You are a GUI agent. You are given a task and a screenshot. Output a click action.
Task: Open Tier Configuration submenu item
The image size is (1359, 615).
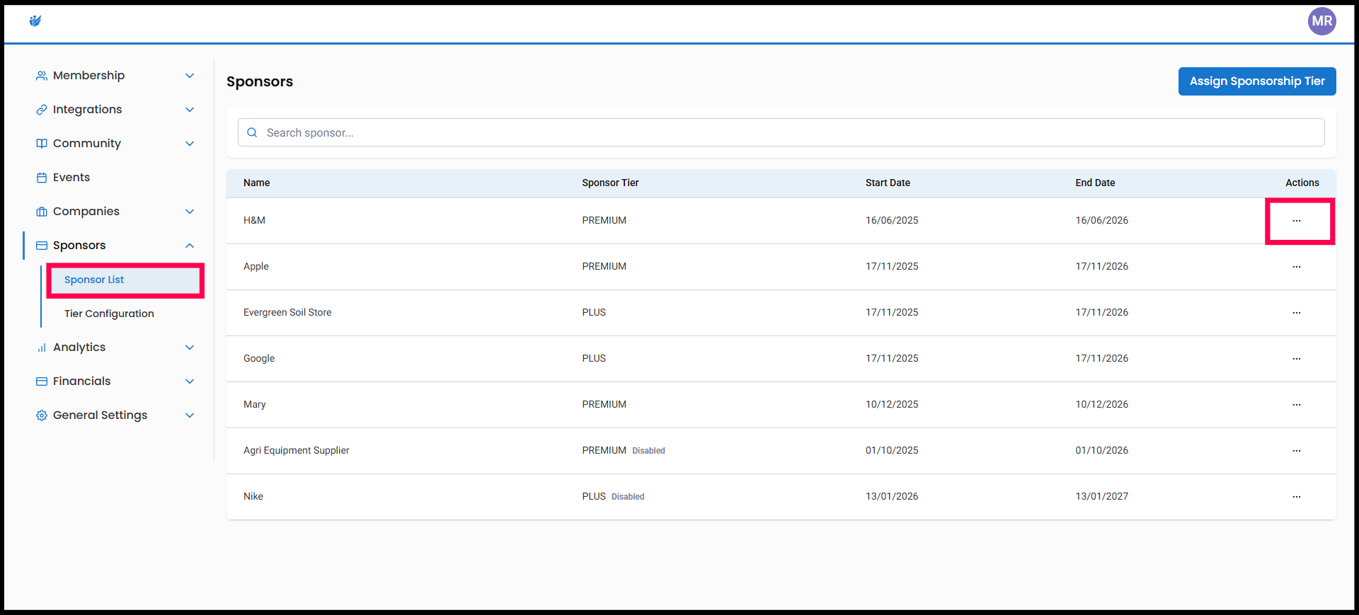click(x=109, y=314)
